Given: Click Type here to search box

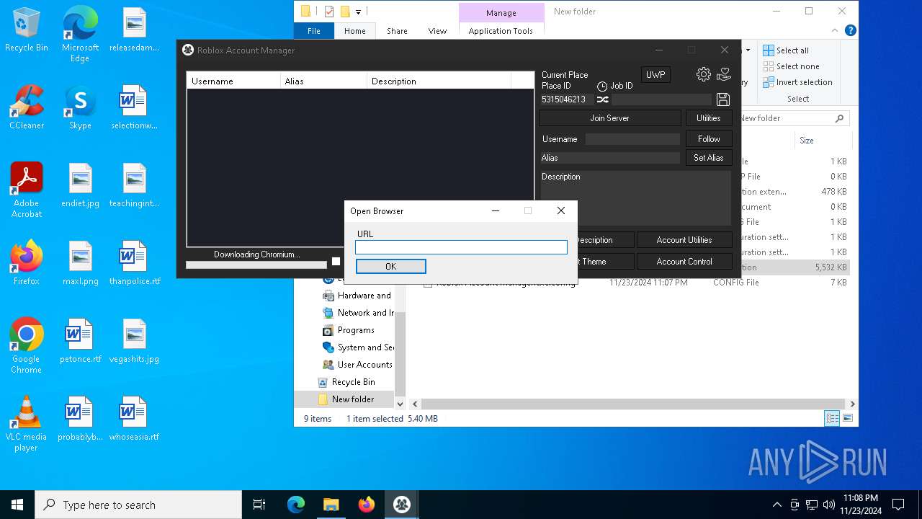Looking at the screenshot, I should point(138,505).
